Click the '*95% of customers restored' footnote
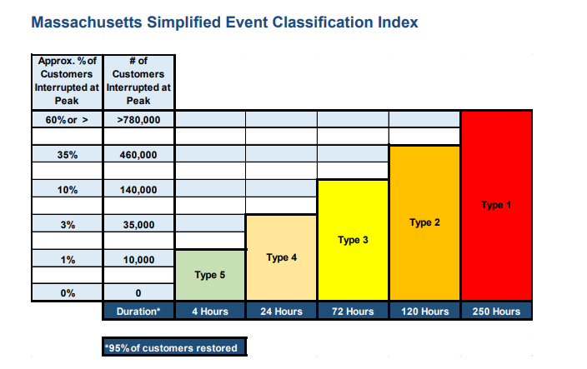This screenshot has width=587, height=369. click(174, 347)
